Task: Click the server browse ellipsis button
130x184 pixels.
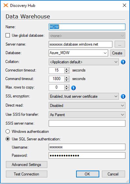Action: 120,44
